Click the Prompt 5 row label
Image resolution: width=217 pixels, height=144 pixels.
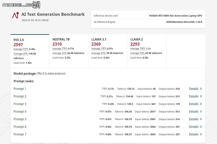pos(20,119)
